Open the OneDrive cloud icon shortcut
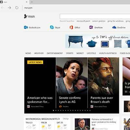The height and width of the screenshot is (130, 130). (114, 27)
